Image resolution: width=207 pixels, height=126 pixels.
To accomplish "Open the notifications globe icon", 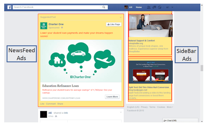I will 160,7.
